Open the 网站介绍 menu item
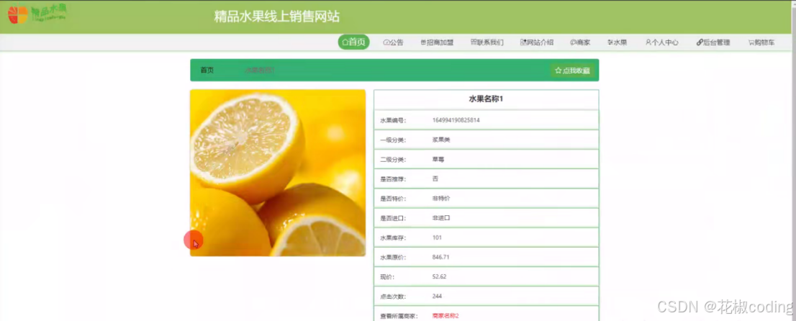This screenshot has width=796, height=321. click(x=537, y=42)
